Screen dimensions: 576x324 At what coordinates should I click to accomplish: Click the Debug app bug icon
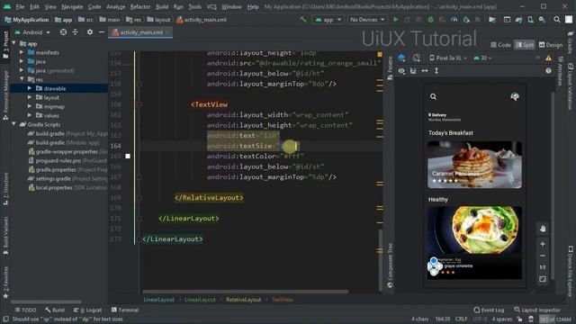click(x=430, y=20)
